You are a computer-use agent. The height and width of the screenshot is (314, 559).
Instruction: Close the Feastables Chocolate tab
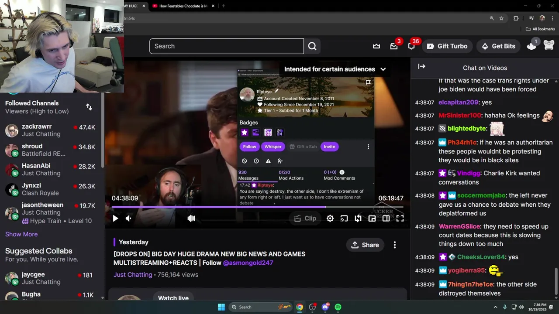213,6
